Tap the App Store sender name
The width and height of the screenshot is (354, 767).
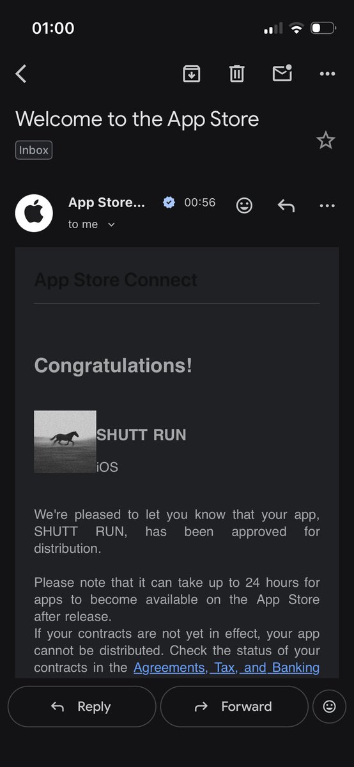[x=107, y=203]
